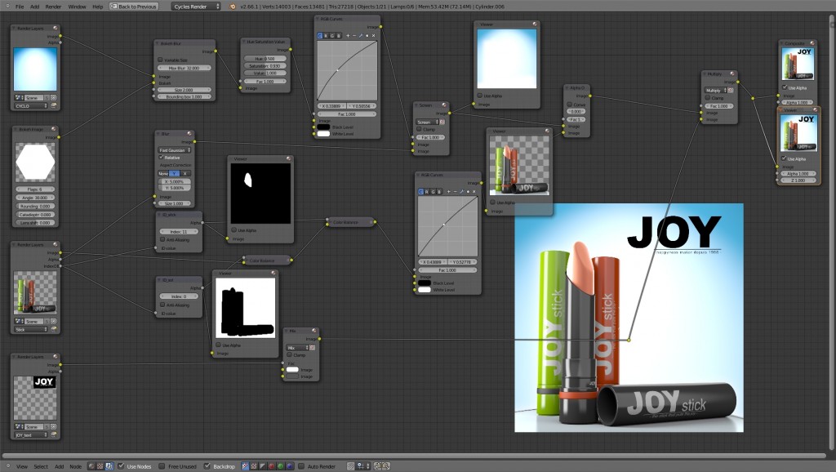
Task: Click the White Level color swatch on RGB Curves
Action: point(323,132)
